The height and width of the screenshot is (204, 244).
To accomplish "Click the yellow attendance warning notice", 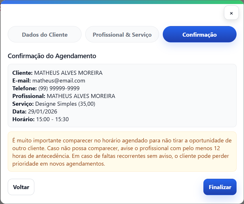I will 122,152.
